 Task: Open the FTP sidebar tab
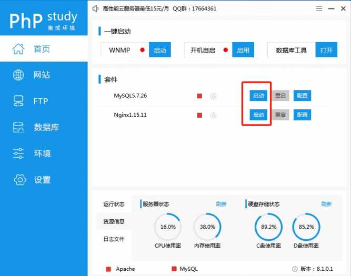[44, 101]
